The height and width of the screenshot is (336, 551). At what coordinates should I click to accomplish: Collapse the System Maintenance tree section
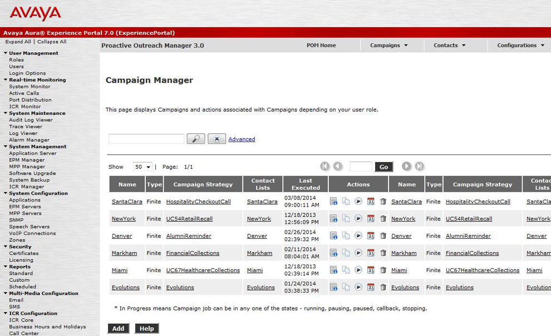coord(6,113)
